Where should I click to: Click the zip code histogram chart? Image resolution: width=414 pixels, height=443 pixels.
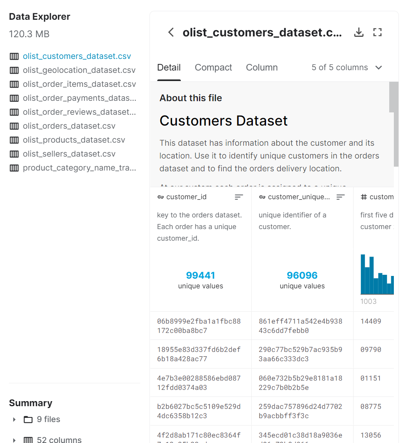point(377,274)
